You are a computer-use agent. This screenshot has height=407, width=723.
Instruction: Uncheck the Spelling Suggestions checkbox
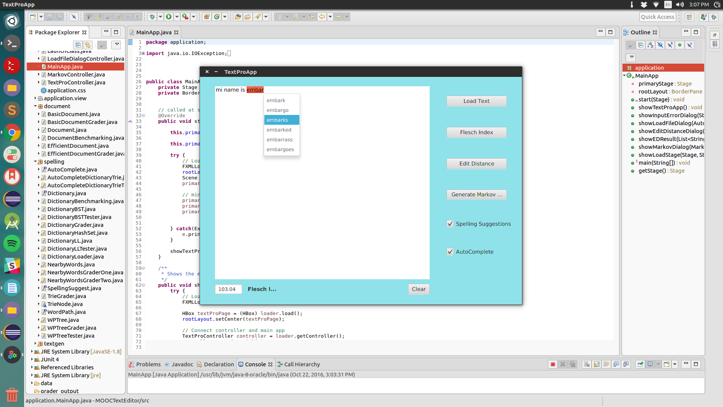[450, 224]
